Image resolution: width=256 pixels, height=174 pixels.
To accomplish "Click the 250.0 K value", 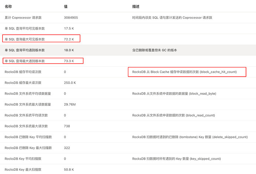I will point(70,83).
